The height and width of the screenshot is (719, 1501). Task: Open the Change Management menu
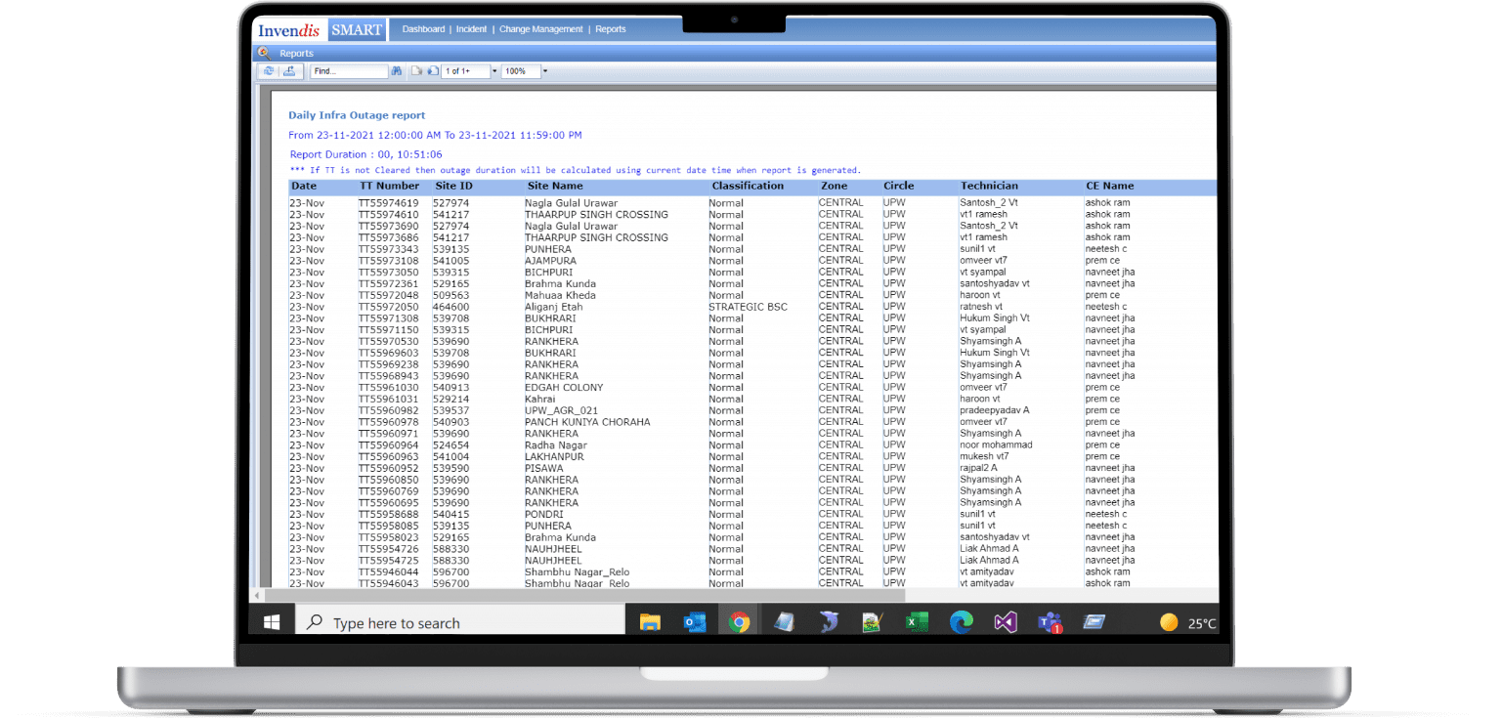(540, 28)
